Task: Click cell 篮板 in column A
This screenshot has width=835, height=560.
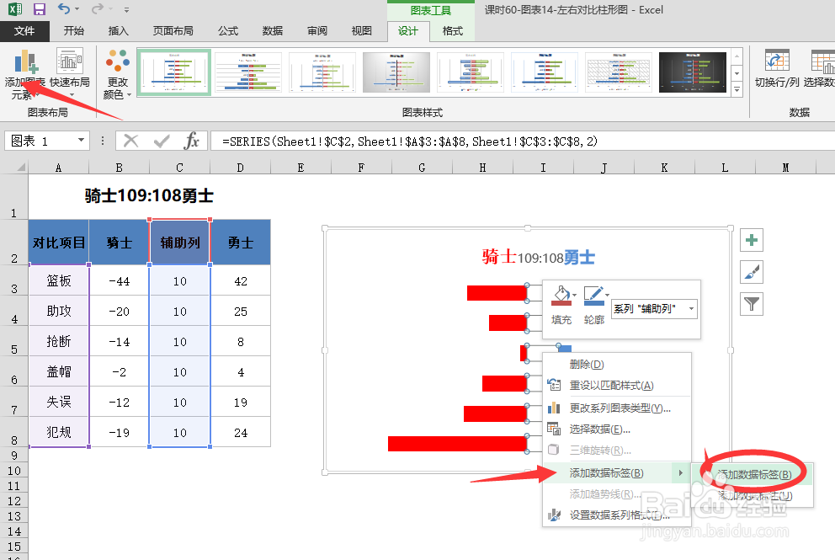Action: point(59,280)
